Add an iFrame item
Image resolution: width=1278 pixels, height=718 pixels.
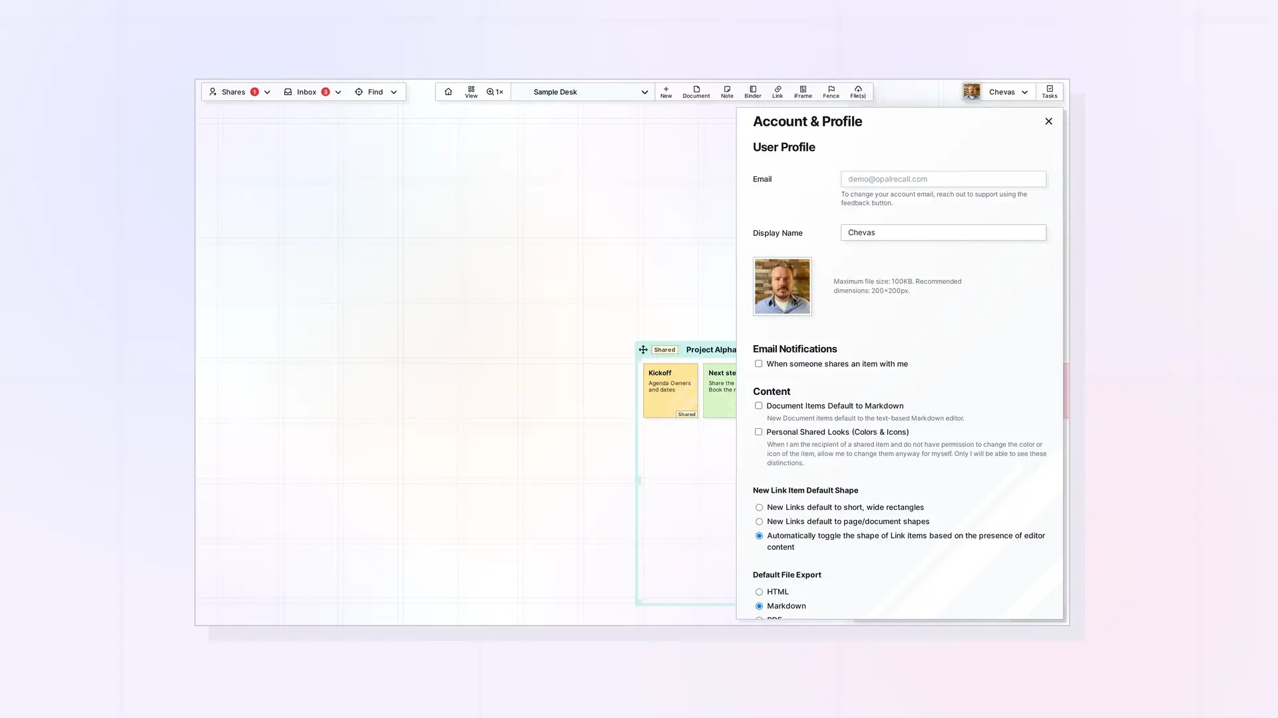[803, 92]
